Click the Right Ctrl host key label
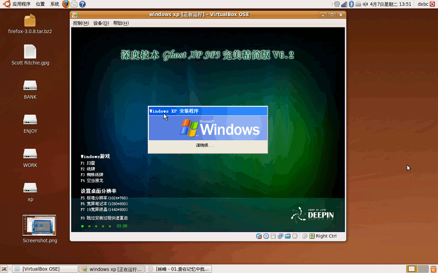Screen dimensions: 438x273 click(x=326, y=236)
